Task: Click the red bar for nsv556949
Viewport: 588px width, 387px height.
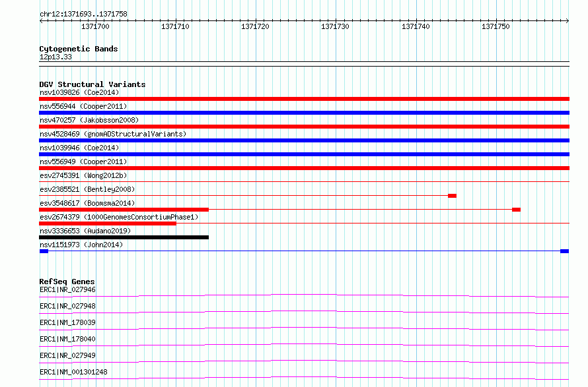Action: click(304, 168)
